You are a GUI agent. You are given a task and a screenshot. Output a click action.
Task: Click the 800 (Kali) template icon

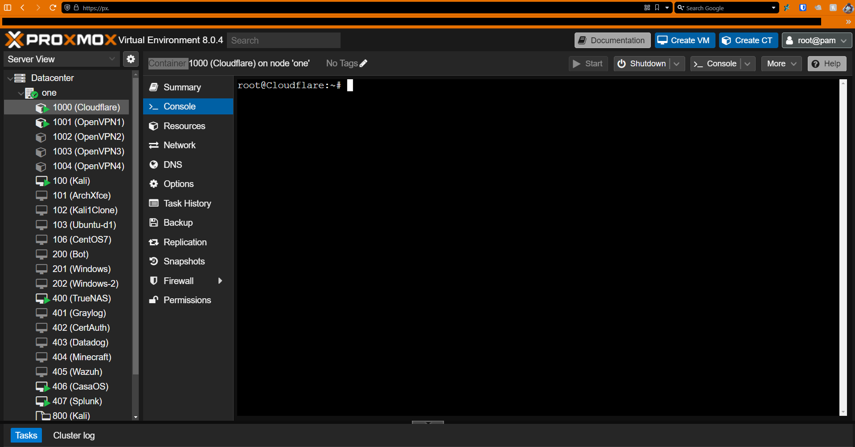(x=43, y=416)
